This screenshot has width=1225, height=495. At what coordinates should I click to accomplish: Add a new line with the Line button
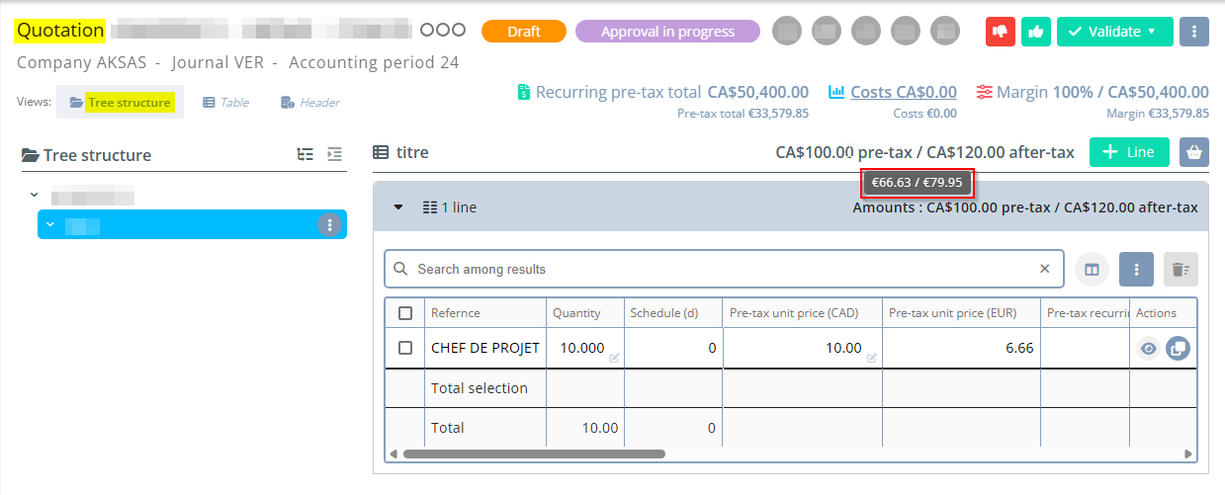pyautogui.click(x=1128, y=152)
